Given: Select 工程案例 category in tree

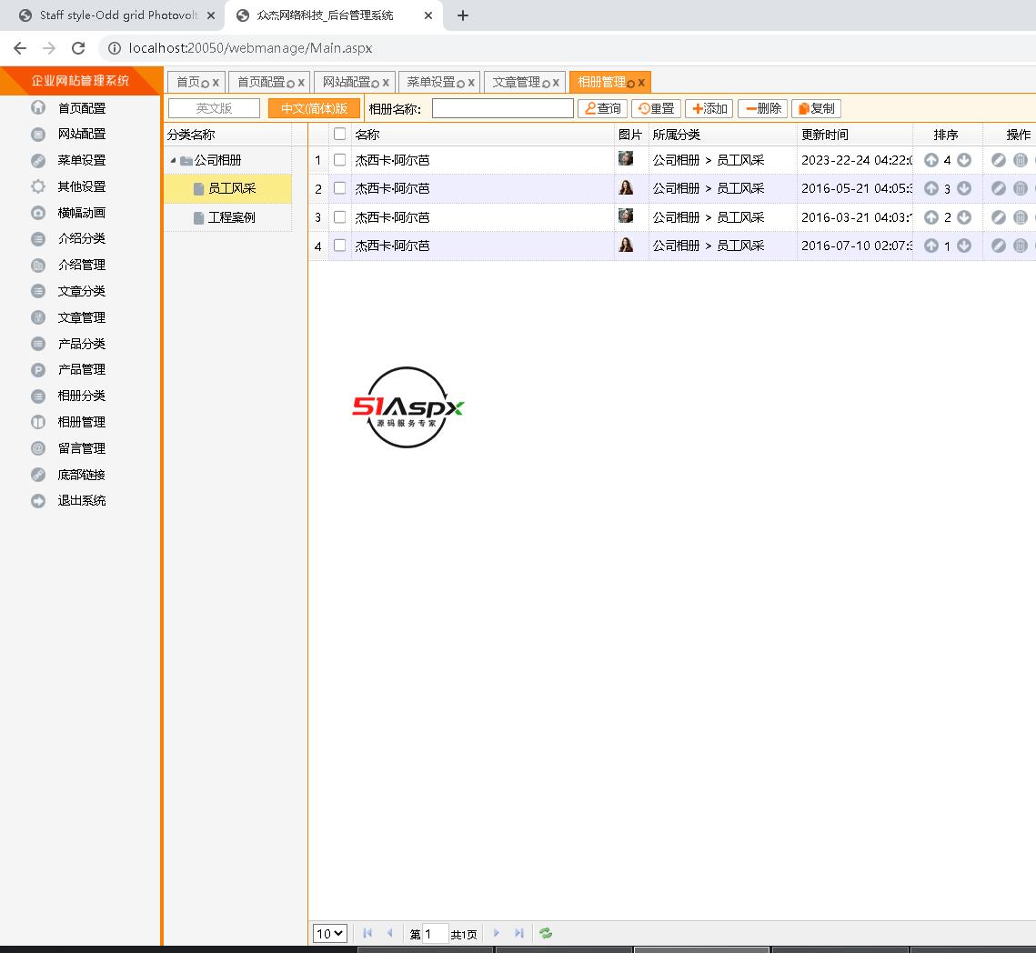Looking at the screenshot, I should [231, 217].
